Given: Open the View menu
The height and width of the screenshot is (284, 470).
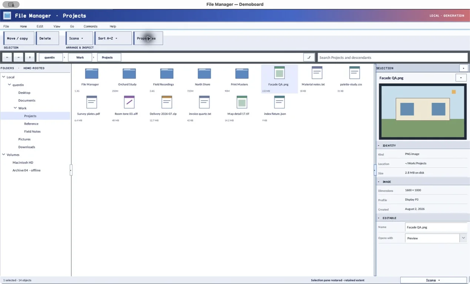Looking at the screenshot, I should click(57, 26).
